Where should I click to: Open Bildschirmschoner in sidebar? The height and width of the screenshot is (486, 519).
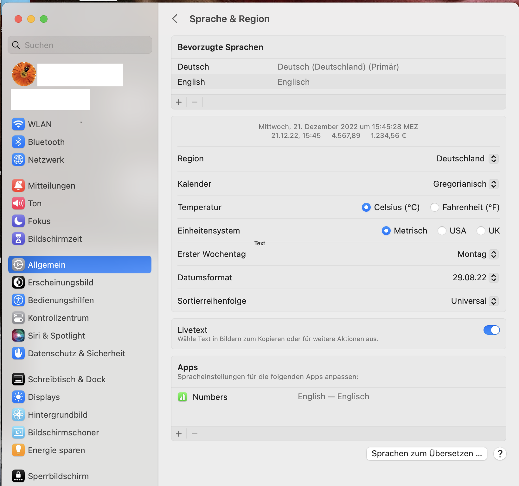(80, 432)
